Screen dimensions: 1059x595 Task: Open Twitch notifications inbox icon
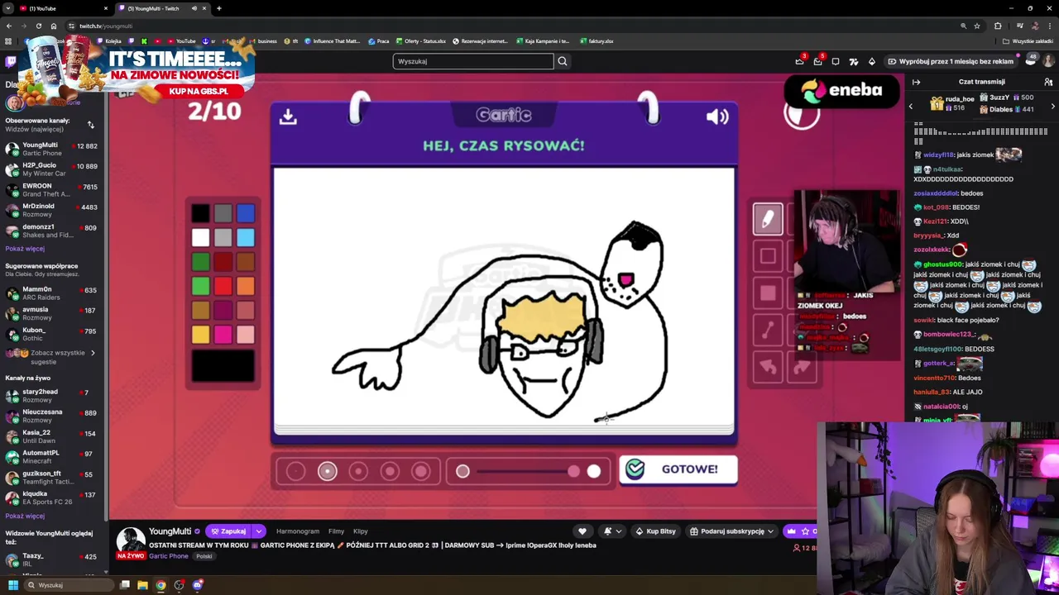[x=817, y=61]
